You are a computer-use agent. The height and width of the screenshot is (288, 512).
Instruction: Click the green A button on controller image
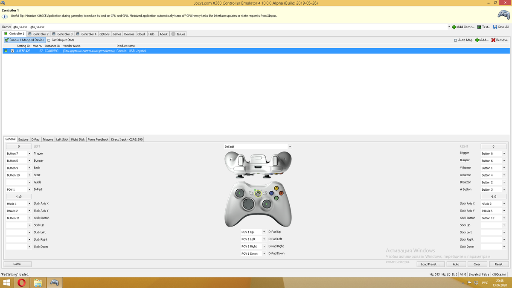click(x=276, y=198)
